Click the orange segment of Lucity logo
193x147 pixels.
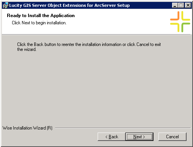(x=175, y=16)
